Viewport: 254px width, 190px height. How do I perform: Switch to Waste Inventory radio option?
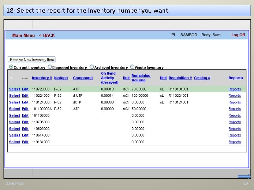point(132,67)
